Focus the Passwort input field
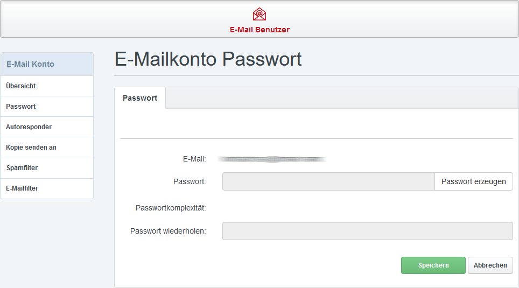The image size is (519, 288). (x=328, y=181)
